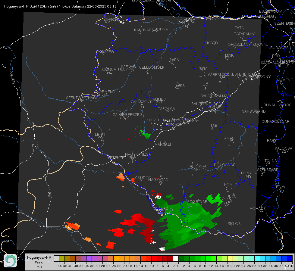Click the TATA city label
This screenshot has width=295, height=271.
(239, 28)
